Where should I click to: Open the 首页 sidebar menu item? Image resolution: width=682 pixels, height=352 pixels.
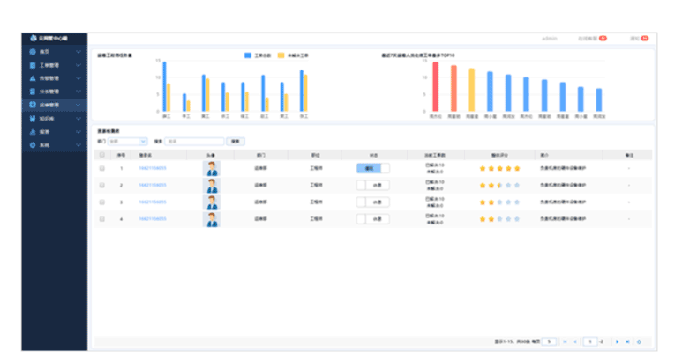coord(55,52)
